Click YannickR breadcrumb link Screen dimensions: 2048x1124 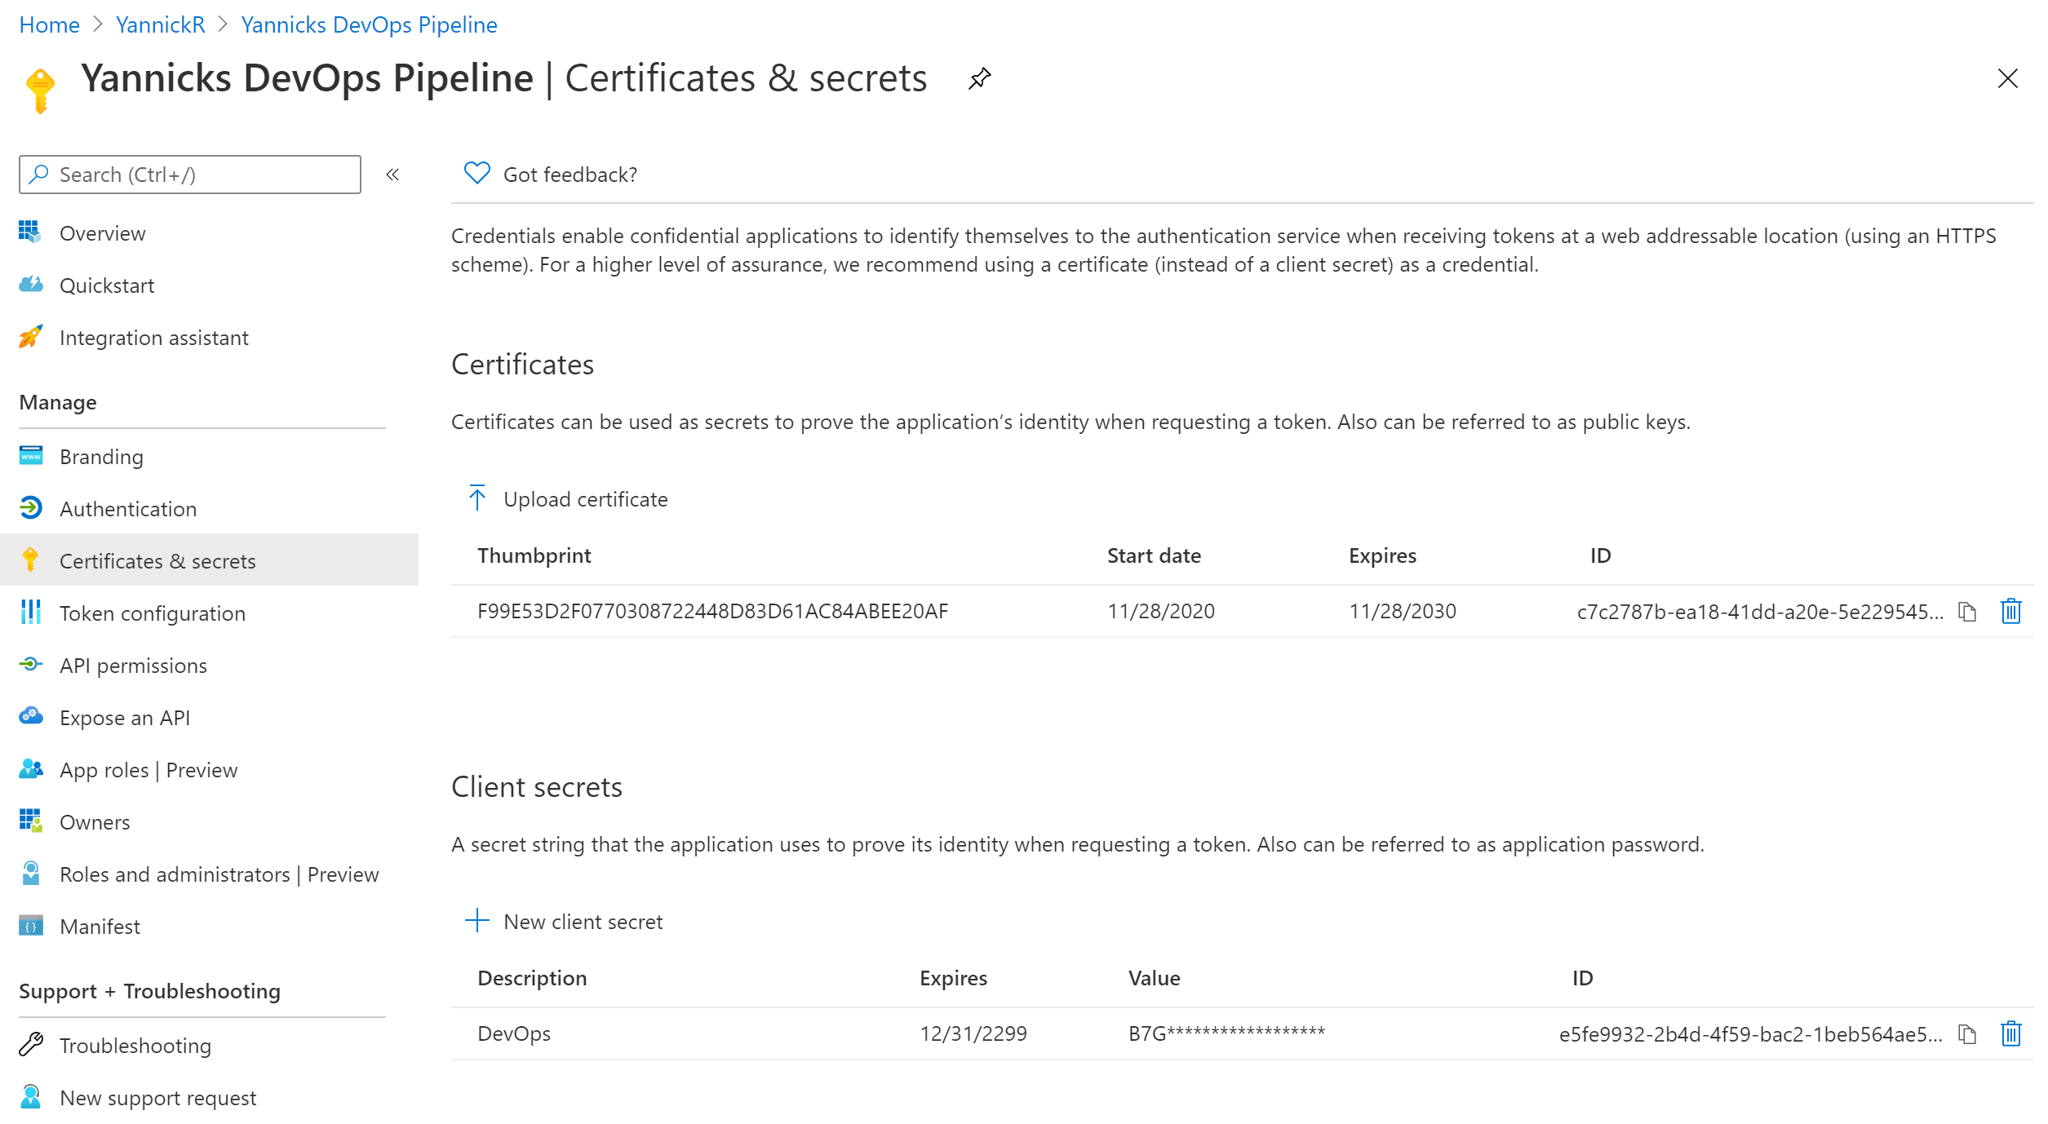160,24
